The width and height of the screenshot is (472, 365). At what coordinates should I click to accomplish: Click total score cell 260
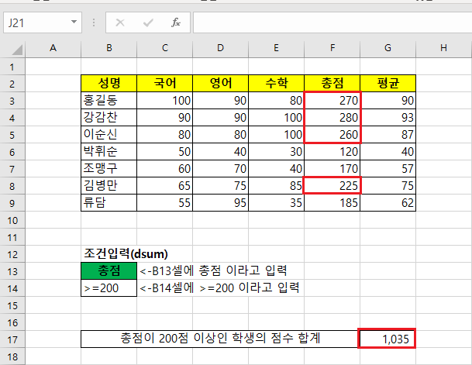click(x=332, y=135)
